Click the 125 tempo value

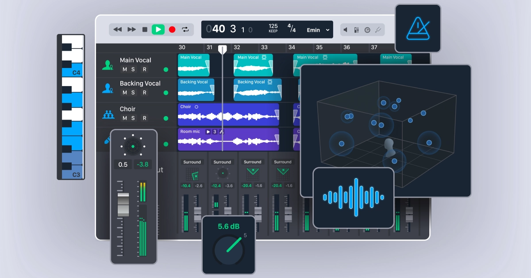273,26
